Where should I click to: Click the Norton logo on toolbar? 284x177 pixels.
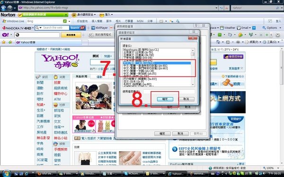(x=8, y=15)
